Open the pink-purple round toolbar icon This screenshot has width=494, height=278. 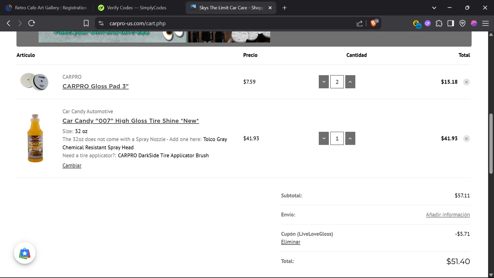(474, 23)
